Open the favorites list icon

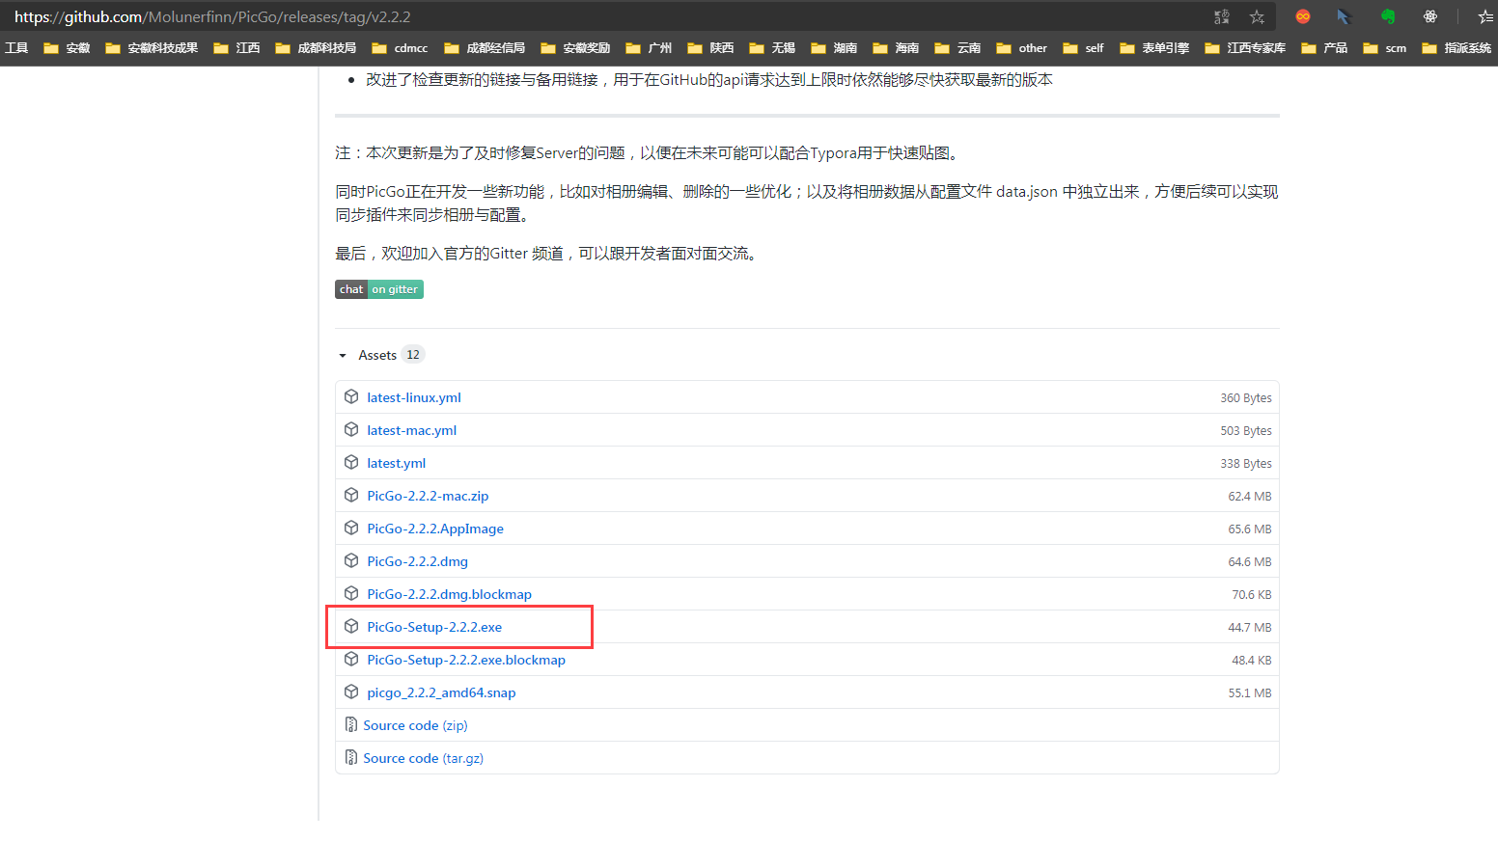[x=1484, y=16]
